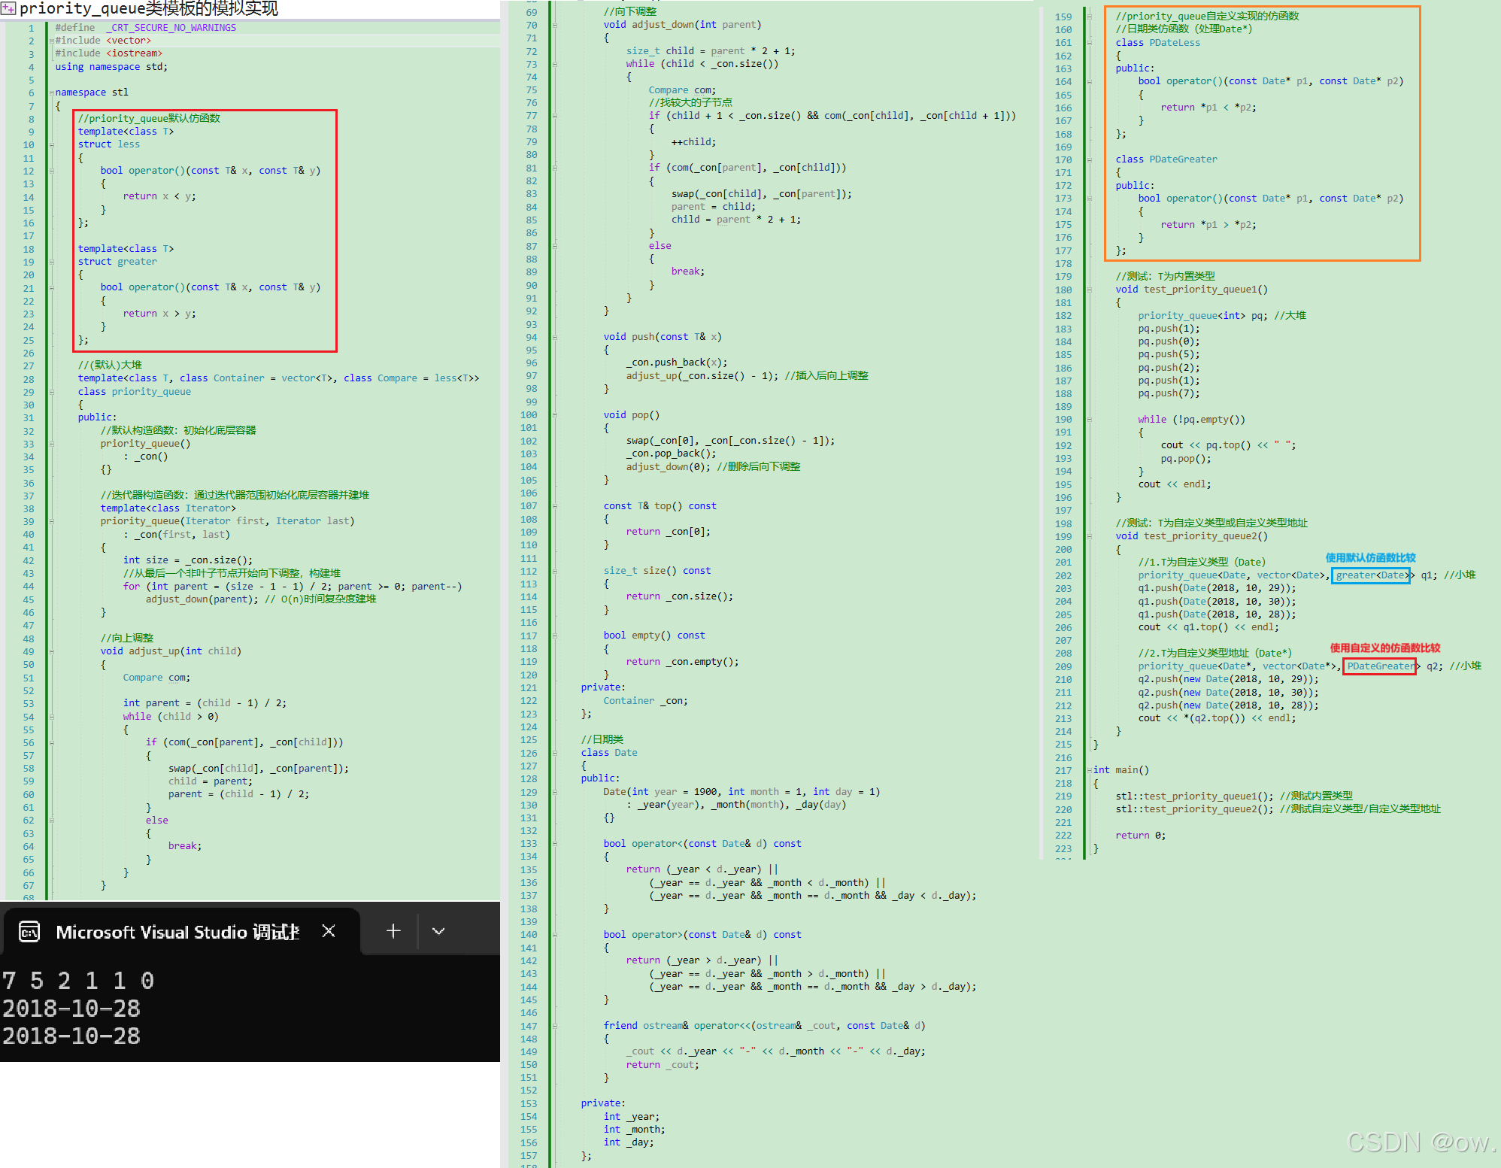Click the _CRT_SECURE_NO_WARNINGS macro on line 1
Screen dimensions: 1501x1168
[171, 28]
